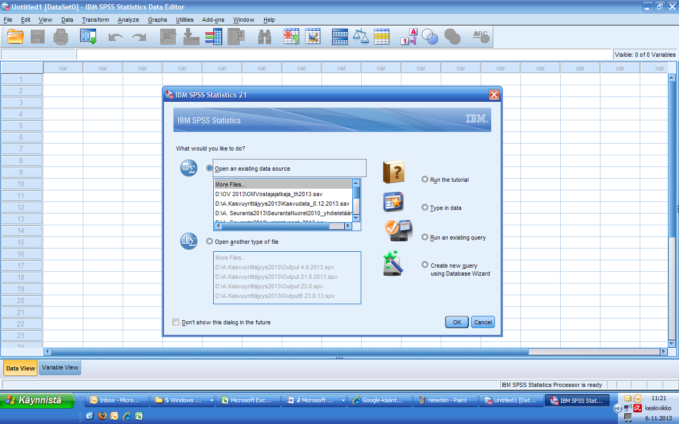The image size is (679, 424).
Task: Click the Redo arrow icon
Action: [139, 37]
